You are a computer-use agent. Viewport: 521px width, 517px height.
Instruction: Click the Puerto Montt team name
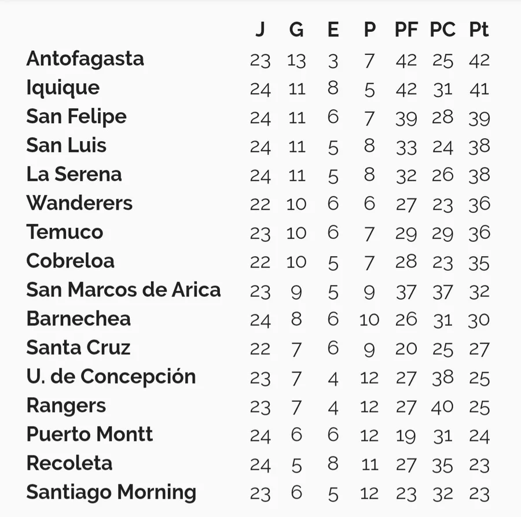click(90, 435)
